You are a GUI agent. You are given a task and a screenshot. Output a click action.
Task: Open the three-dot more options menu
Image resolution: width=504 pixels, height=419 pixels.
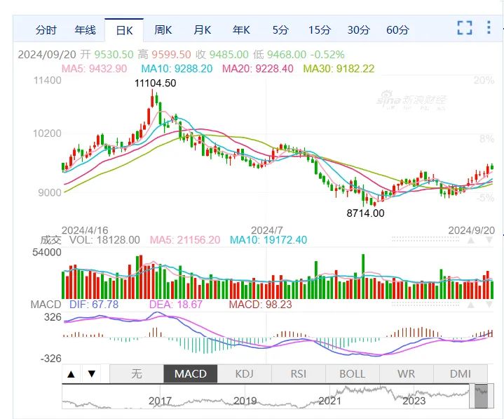pos(489,27)
